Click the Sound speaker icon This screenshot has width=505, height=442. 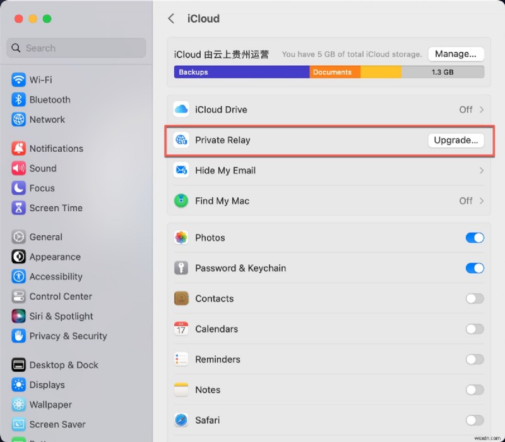[x=18, y=168]
